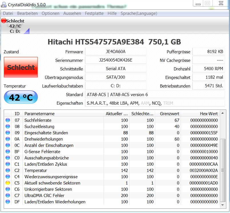Click status orb for Wiederzuweisungsereignisse row
230x213 pixels.
point(8,177)
